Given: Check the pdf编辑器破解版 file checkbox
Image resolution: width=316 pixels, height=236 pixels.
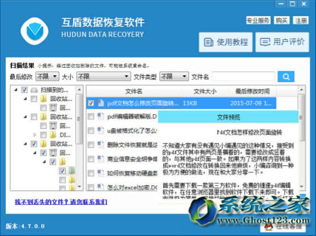Looking at the screenshot, I should (x=91, y=116).
